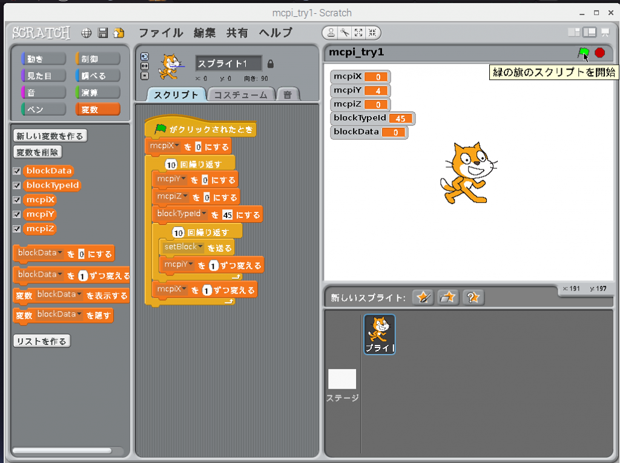Open the 調べる block category
The width and height of the screenshot is (620, 463).
97,76
